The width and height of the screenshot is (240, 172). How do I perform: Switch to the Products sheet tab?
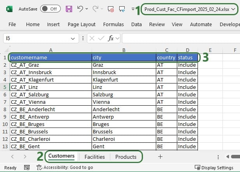pyautogui.click(x=126, y=157)
